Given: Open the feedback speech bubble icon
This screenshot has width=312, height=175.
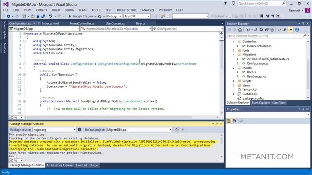Looking at the screenshot, I should (x=234, y=3).
